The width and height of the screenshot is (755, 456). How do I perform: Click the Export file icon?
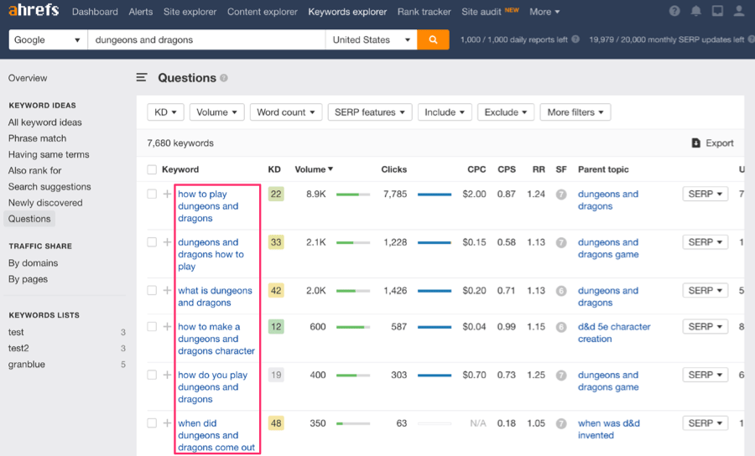tap(695, 142)
